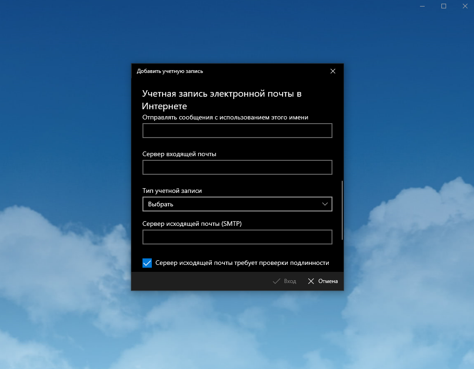Click the X icon beside 'Отмена'
This screenshot has width=474, height=369.
[x=311, y=281]
